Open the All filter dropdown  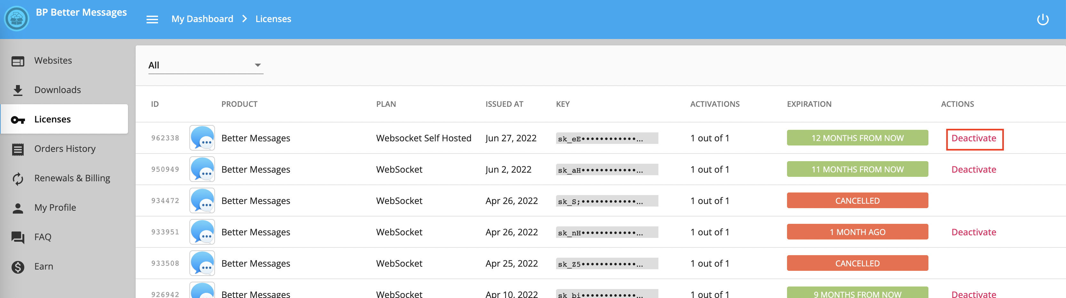pos(206,65)
